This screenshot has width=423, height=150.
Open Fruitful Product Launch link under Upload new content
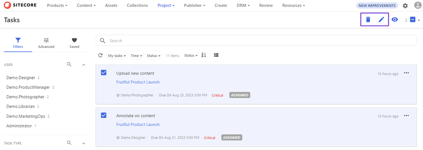point(138,82)
